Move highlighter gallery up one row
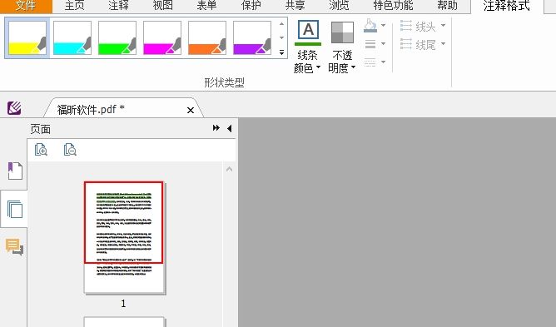The width and height of the screenshot is (556, 327). click(281, 24)
